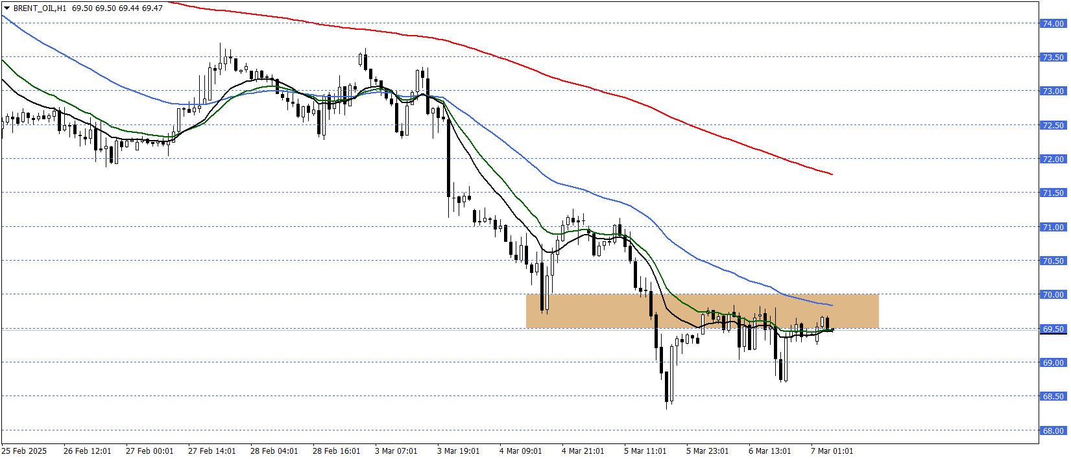Click the 72.50 price label
The width and height of the screenshot is (1071, 459).
pos(1053,125)
